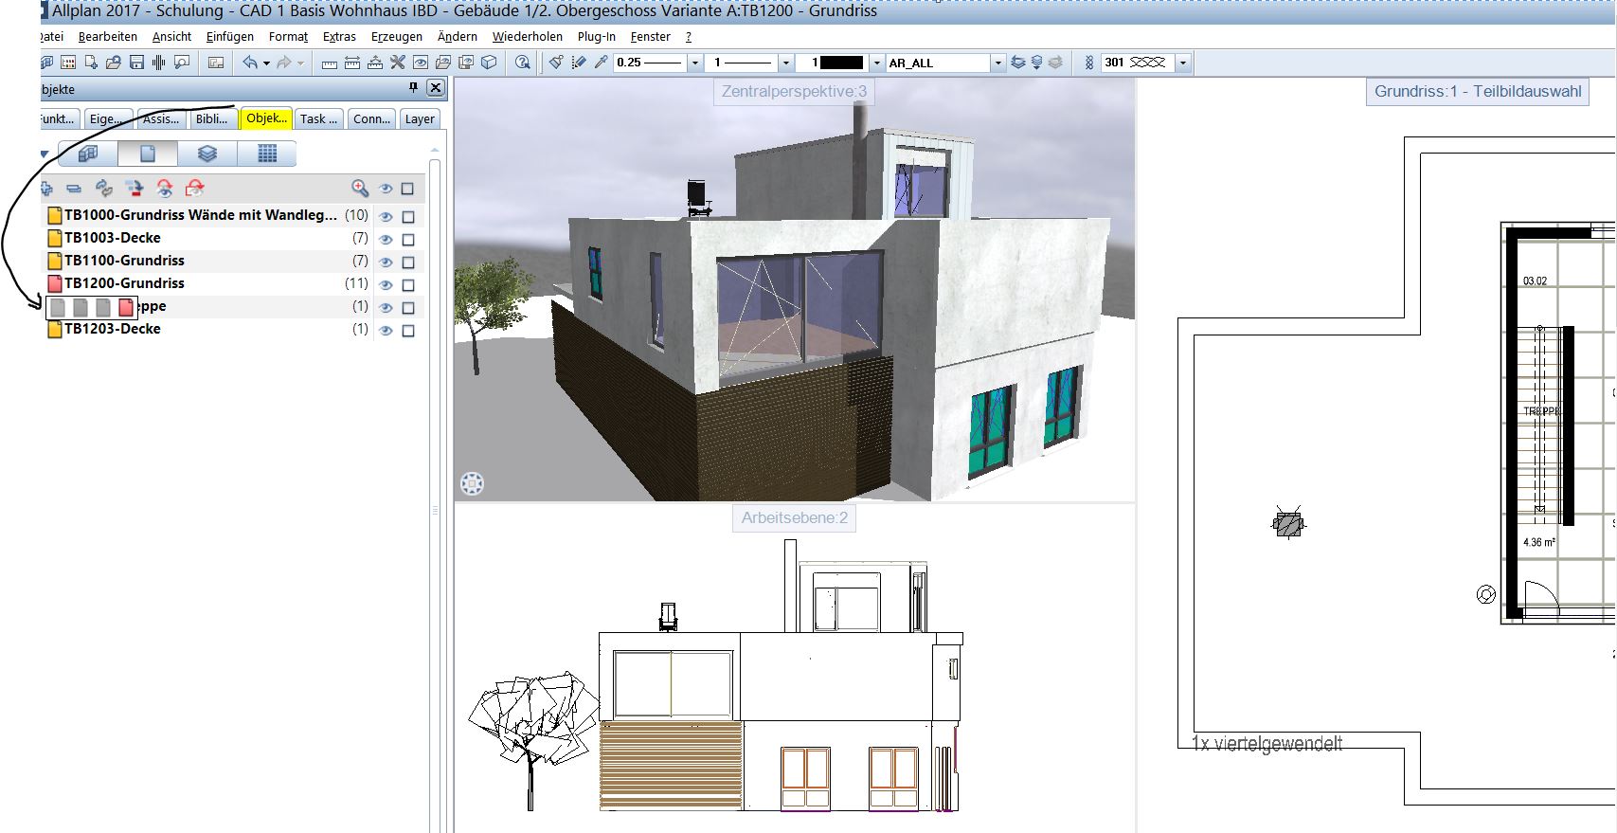Select the eyedropper tool in toolbar
The width and height of the screenshot is (1617, 833).
pyautogui.click(x=601, y=63)
